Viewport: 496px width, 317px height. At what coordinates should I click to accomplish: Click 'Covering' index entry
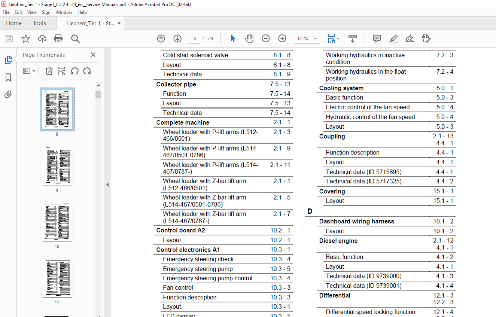point(332,191)
